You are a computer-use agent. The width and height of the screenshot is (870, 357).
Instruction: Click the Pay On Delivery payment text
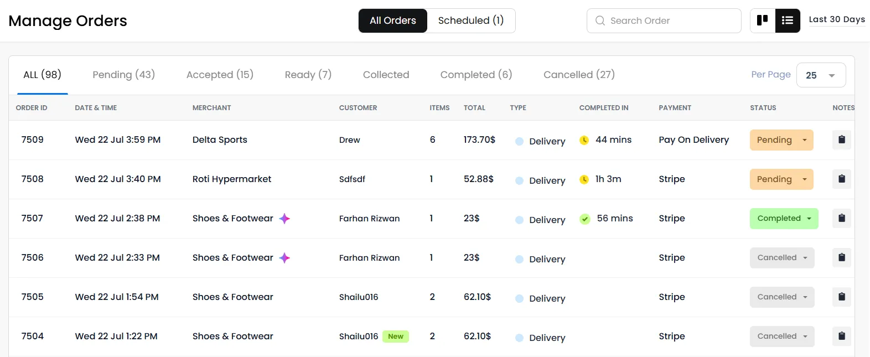pyautogui.click(x=694, y=139)
